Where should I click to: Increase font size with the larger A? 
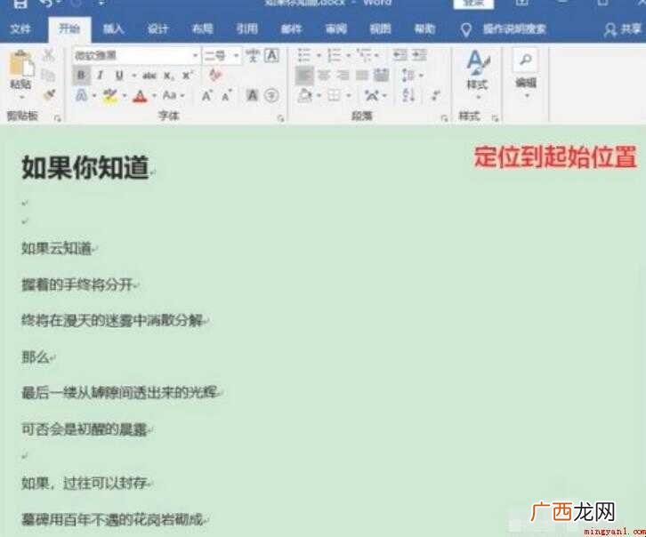206,96
